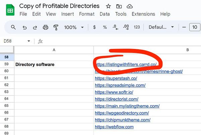
Task: Click the name box showing D58
Action: point(8,41)
